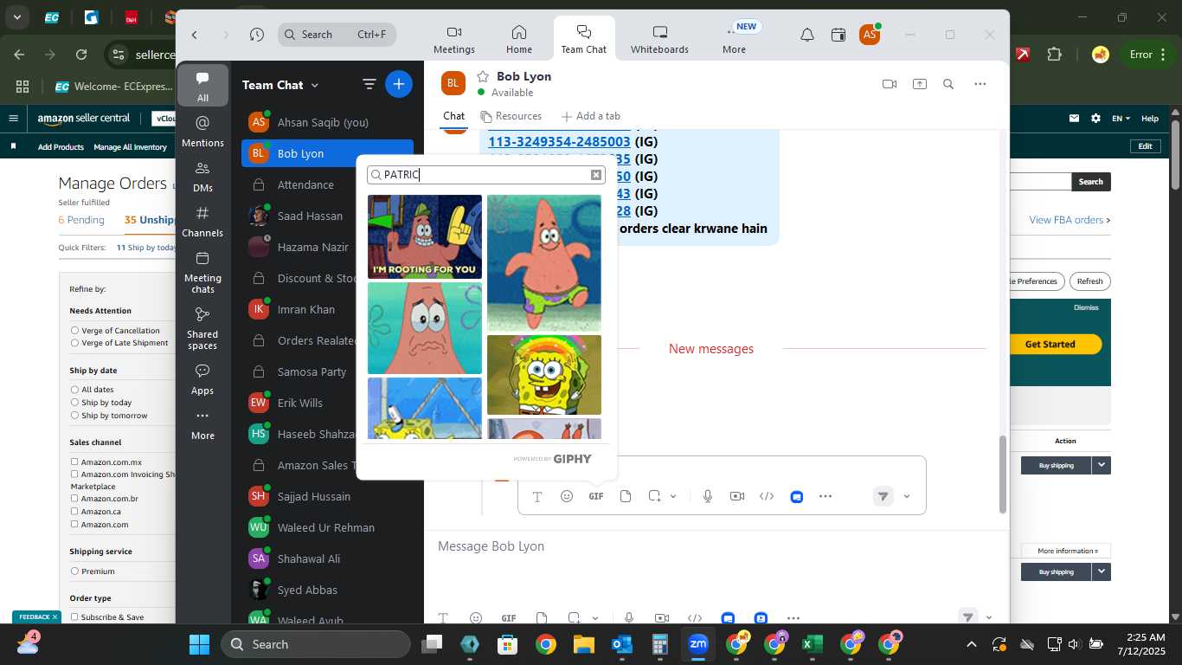1182x665 pixels.
Task: Click the share screen icon in chat header
Action: (x=919, y=84)
